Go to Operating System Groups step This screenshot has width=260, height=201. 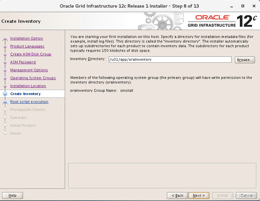pyautogui.click(x=33, y=78)
